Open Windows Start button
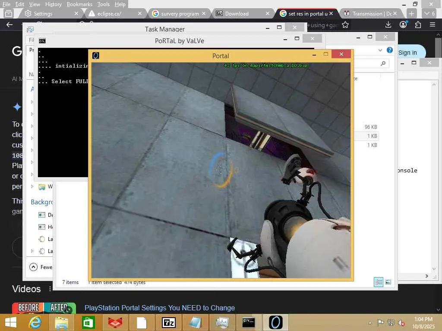Viewport: 442px width, 331px height. click(11, 322)
